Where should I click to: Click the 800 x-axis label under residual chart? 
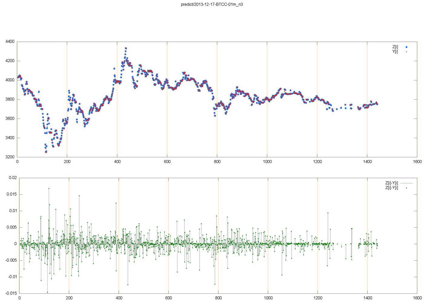click(x=218, y=298)
